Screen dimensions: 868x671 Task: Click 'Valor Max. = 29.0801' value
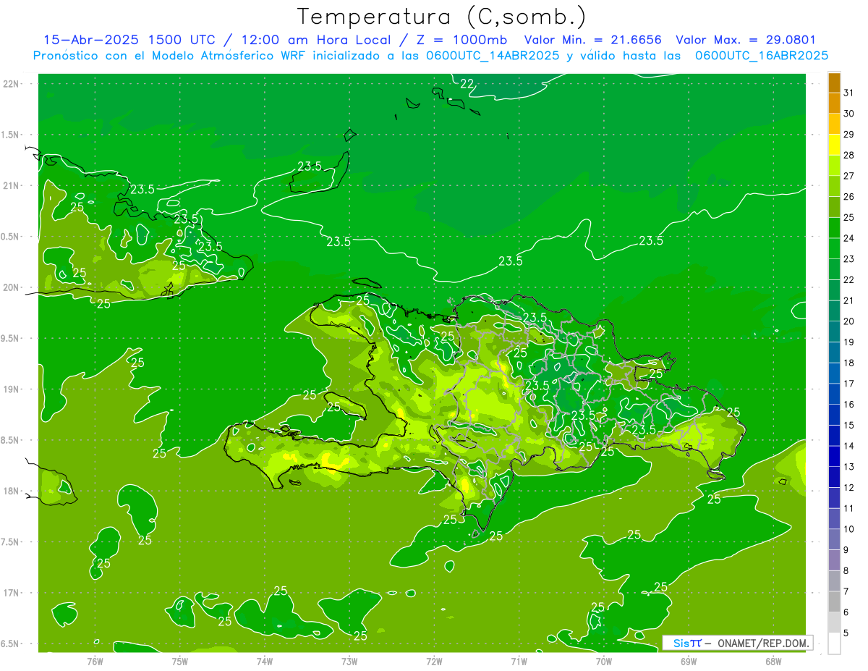[x=746, y=40]
